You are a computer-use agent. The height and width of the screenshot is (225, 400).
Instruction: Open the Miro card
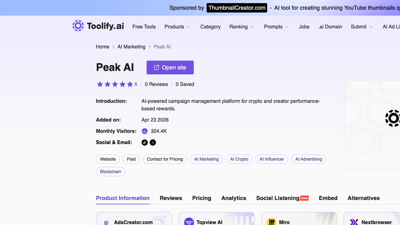[x=299, y=219]
